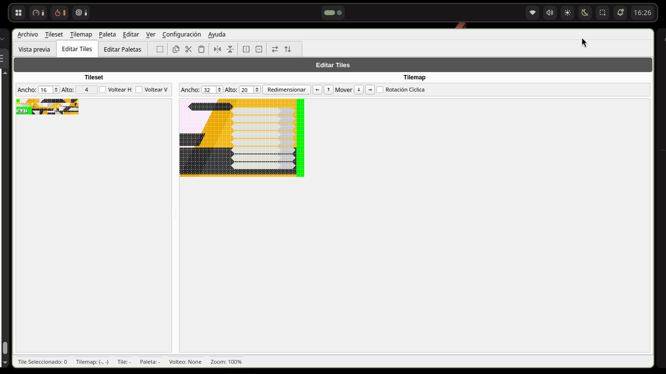Click the speedometer gauge panel indicator
Image resolution: width=666 pixels, height=374 pixels.
38,13
